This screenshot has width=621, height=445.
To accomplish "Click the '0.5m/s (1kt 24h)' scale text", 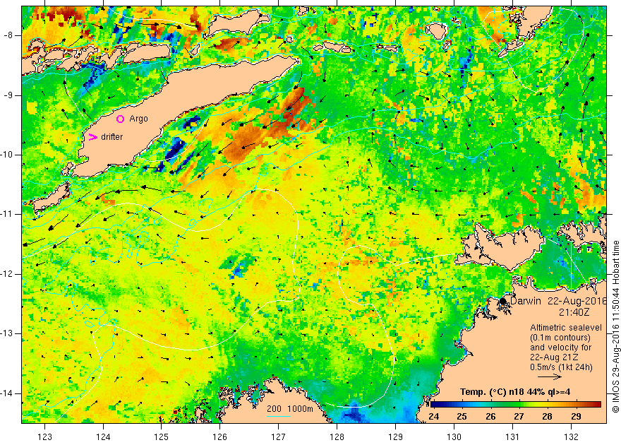I will pos(561,367).
